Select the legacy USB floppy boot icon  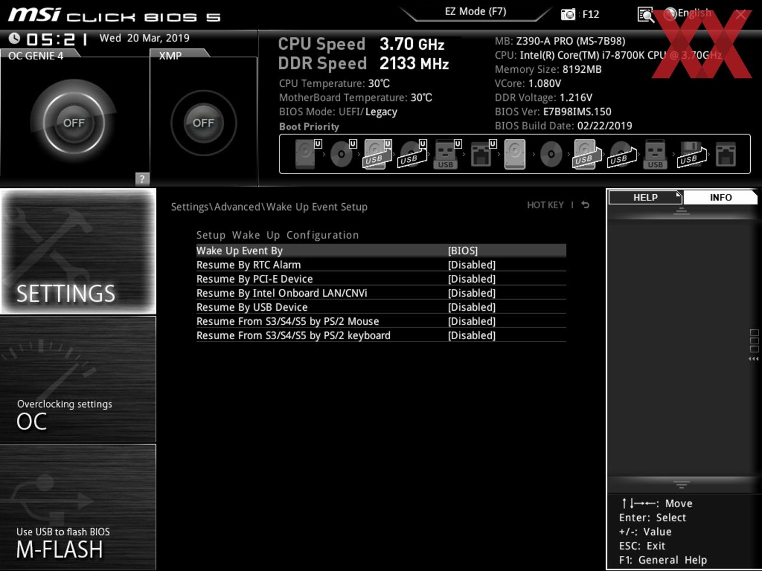click(x=691, y=154)
